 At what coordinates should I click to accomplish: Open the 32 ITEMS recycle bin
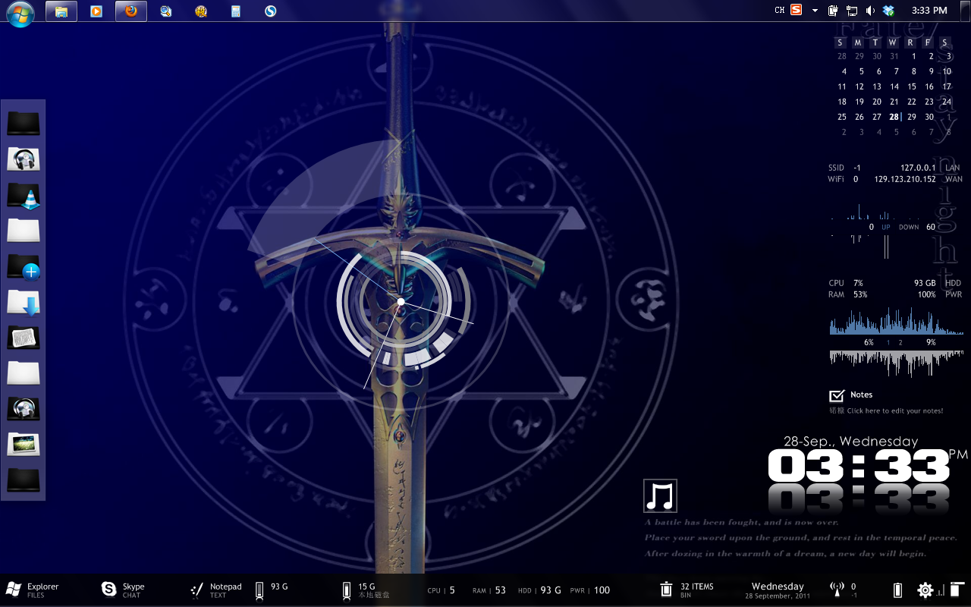tap(687, 590)
